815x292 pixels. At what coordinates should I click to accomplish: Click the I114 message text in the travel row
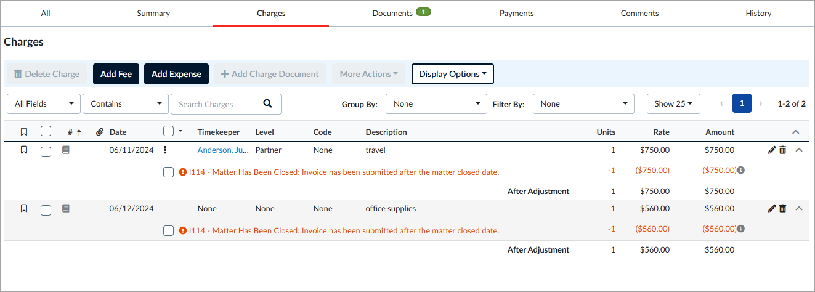(344, 172)
